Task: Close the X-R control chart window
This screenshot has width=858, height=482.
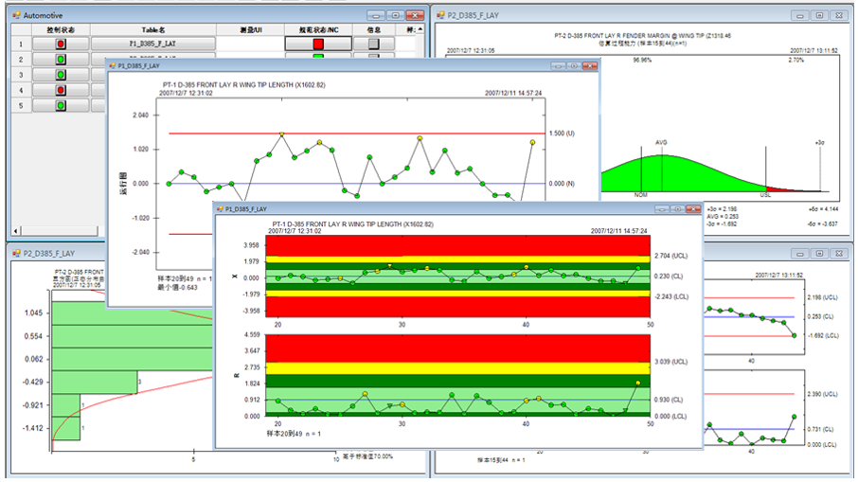Action: (x=693, y=209)
